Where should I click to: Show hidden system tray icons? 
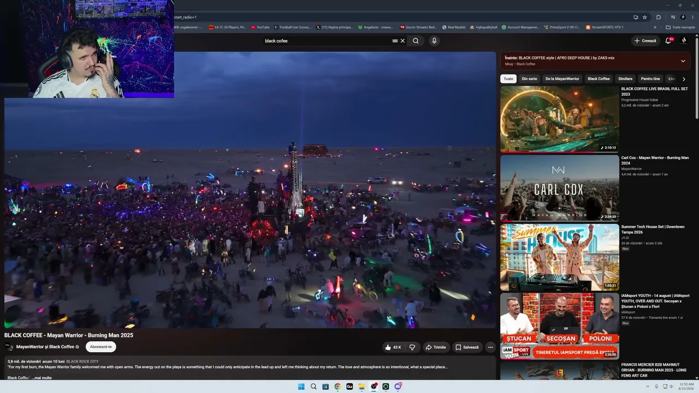tap(648, 386)
